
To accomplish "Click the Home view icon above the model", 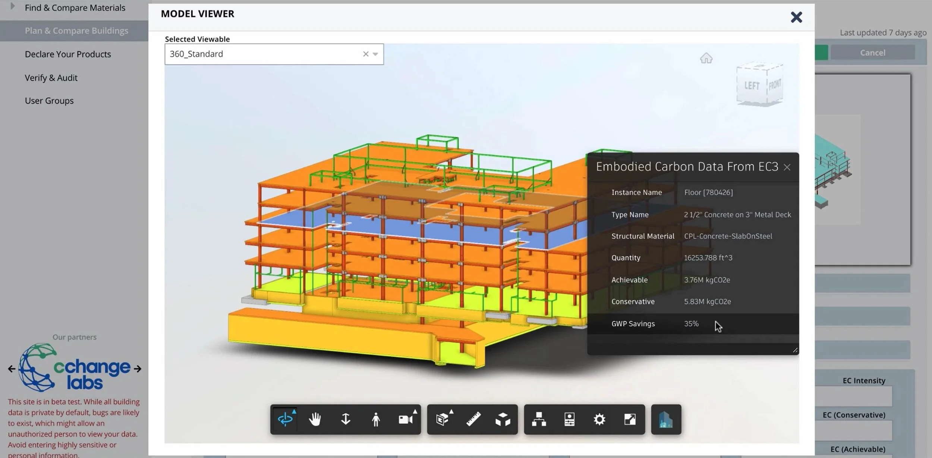I will point(706,58).
